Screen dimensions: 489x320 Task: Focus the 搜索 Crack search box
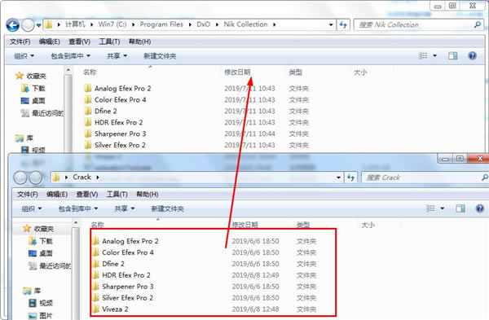click(425, 178)
